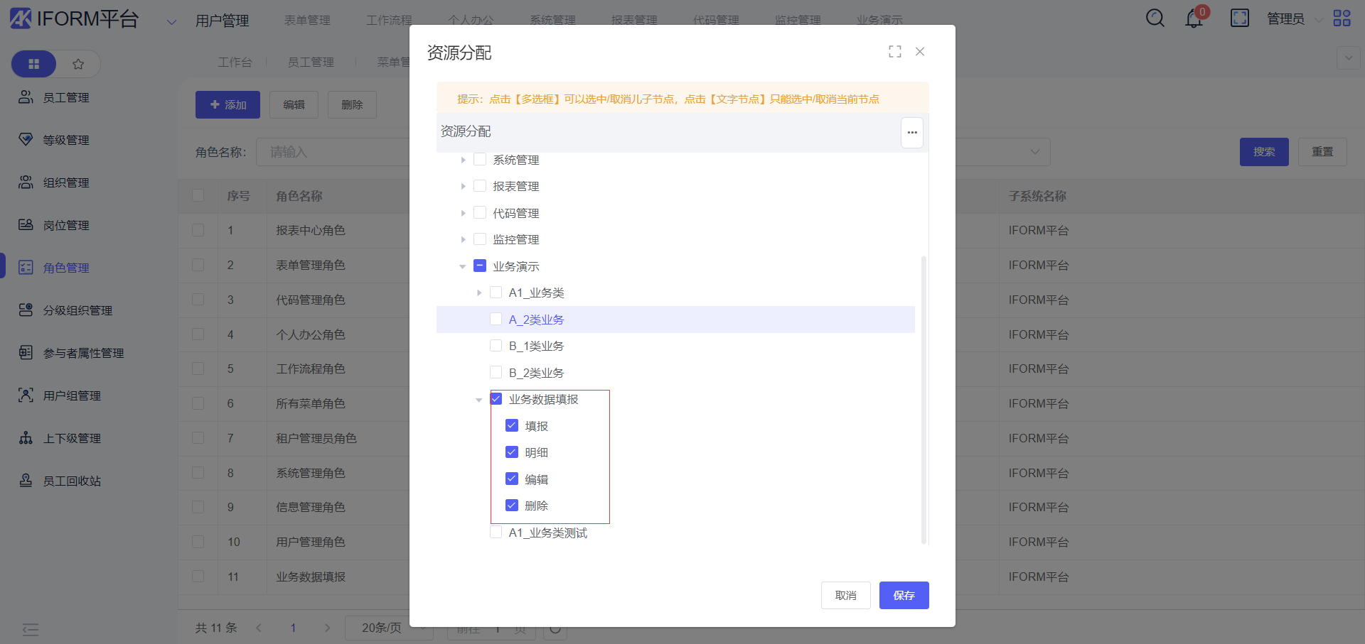Click the notification bell icon
Screen dimensions: 1365x644
click(x=1194, y=19)
